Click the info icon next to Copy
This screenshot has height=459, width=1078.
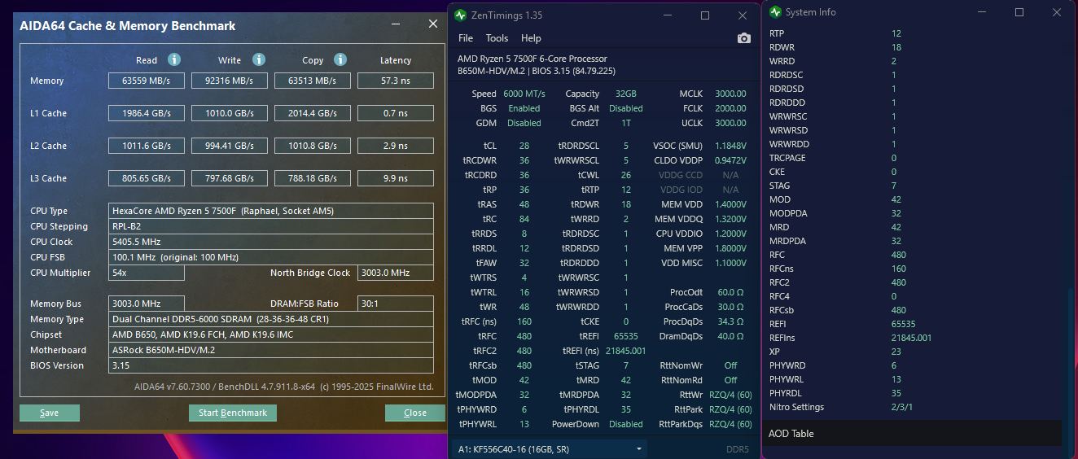(x=340, y=59)
